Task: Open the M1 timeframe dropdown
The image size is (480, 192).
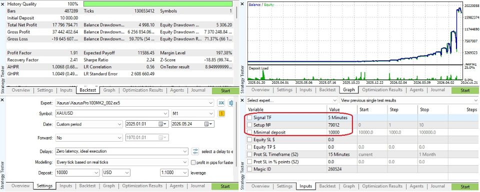Action: (x=210, y=114)
